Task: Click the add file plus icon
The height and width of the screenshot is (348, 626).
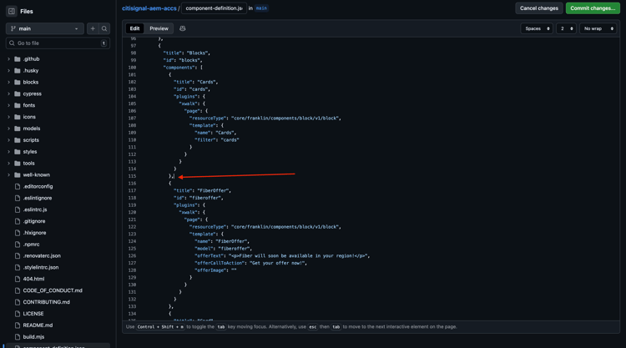Action: coord(93,28)
